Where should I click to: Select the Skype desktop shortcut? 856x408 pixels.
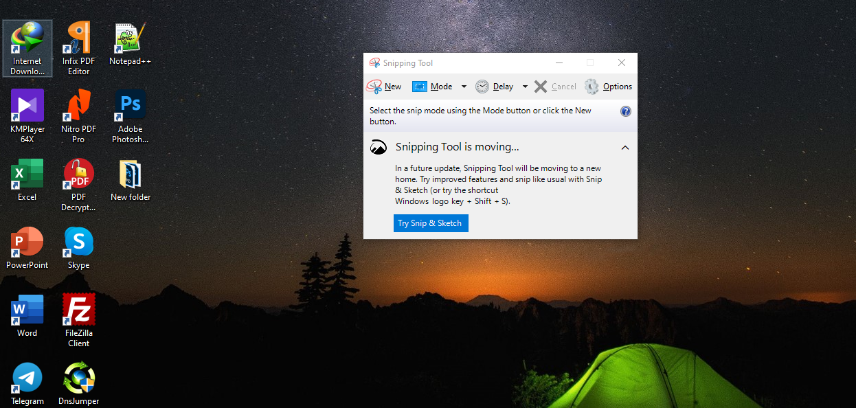tap(78, 247)
